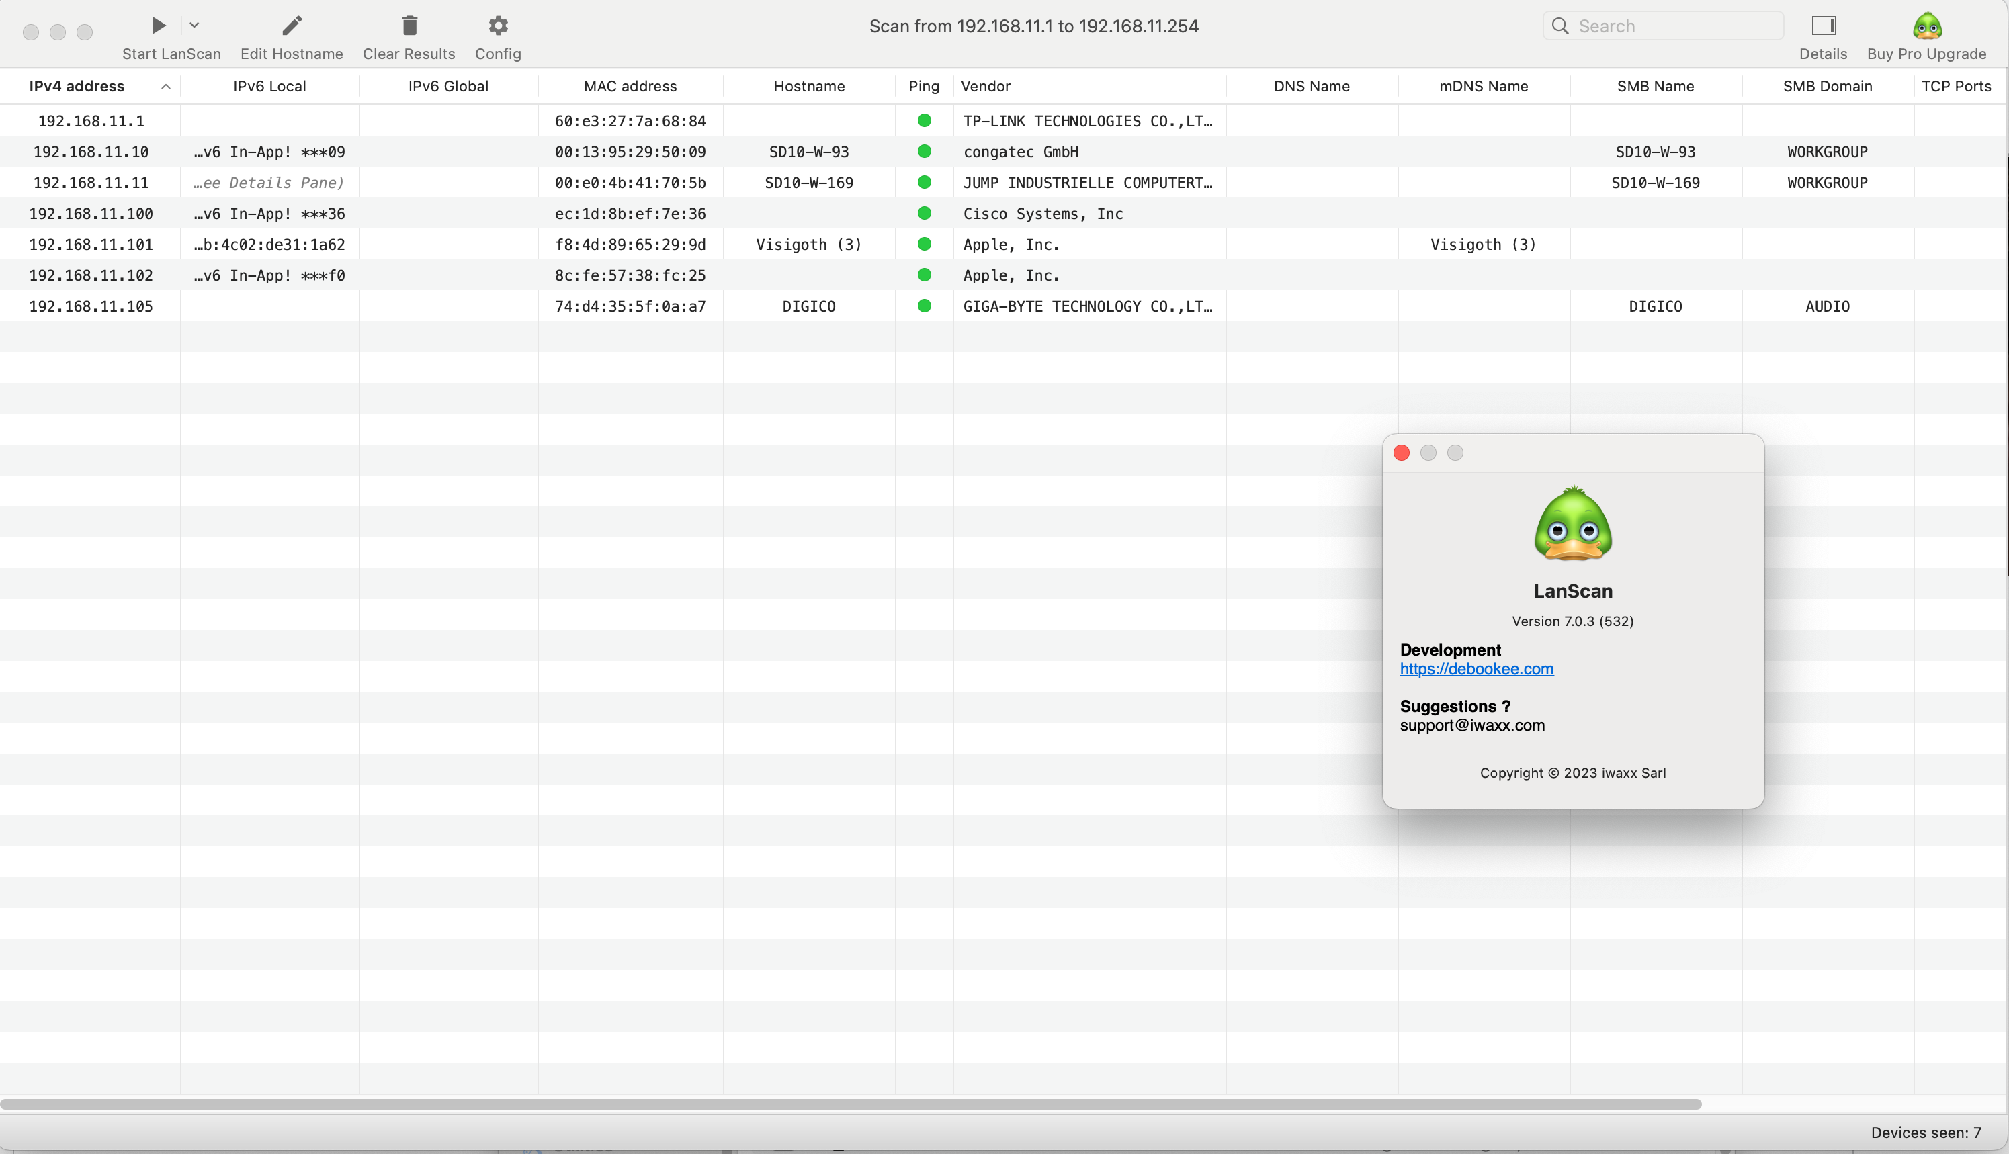
Task: Toggle sort arrow on IPv4 address column
Action: 166,87
